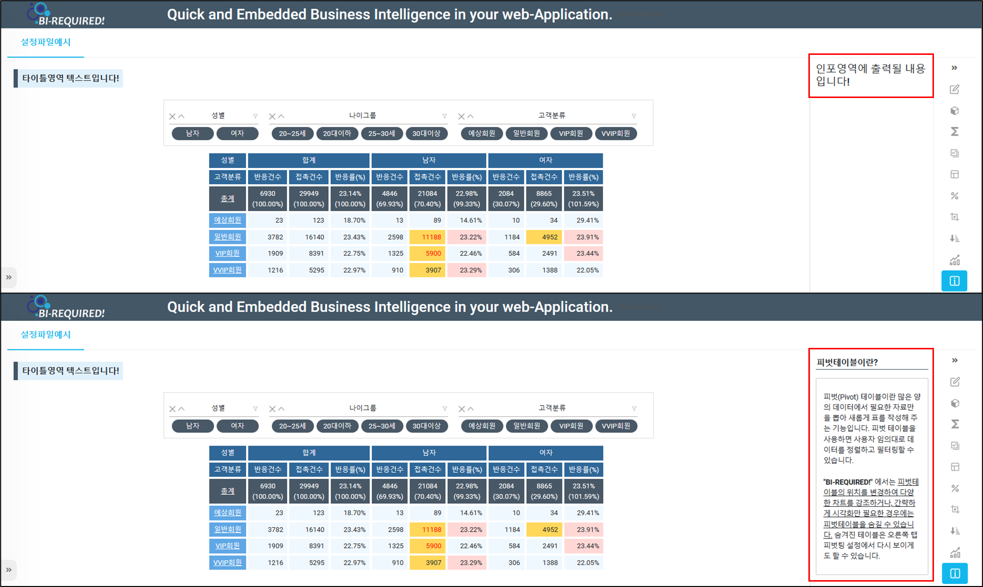Toggle the blue info icon in upper screen

pyautogui.click(x=955, y=281)
